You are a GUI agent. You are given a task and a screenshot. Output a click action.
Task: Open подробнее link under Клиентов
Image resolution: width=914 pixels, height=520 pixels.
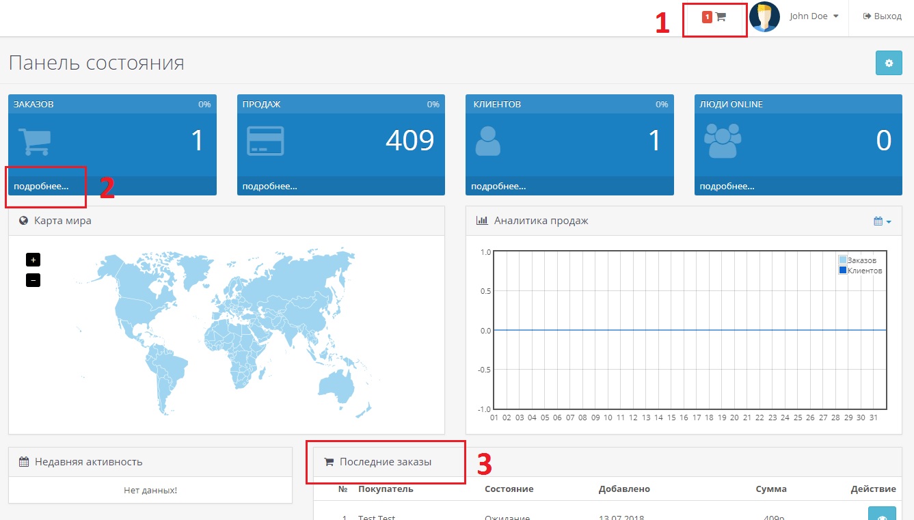coord(498,186)
